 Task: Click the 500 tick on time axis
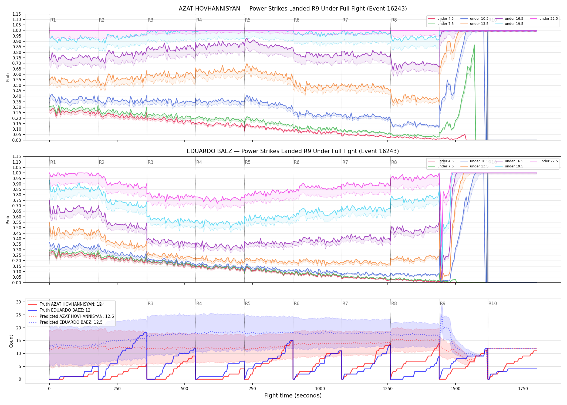[x=185, y=389]
